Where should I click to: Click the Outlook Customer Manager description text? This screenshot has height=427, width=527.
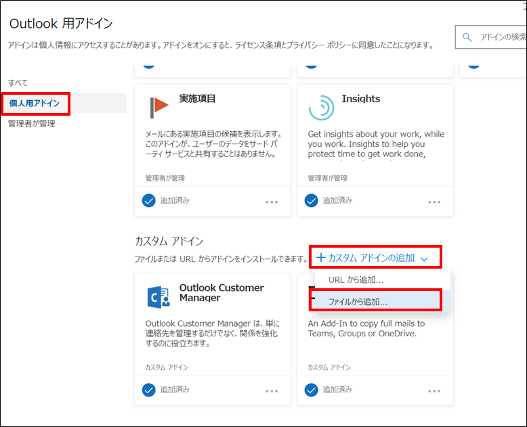pyautogui.click(x=213, y=334)
